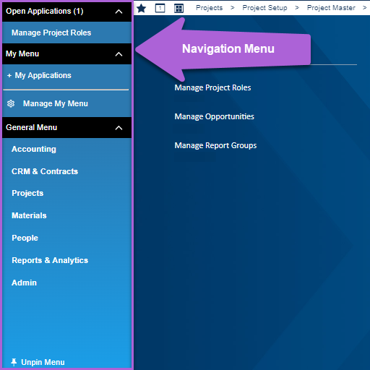Screen dimensions: 370x370
Task: Click the plus icon before My Applications
Action: 9,76
